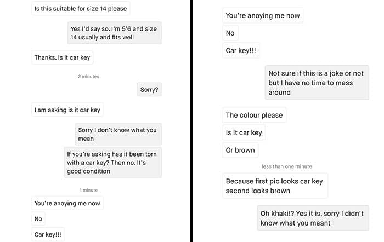Select the 'less than one minute' timestamp
This screenshot has width=384, height=242.
point(286,166)
